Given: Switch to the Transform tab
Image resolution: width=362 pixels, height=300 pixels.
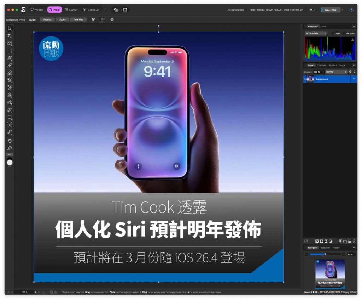Looking at the screenshot, I should (325, 248).
